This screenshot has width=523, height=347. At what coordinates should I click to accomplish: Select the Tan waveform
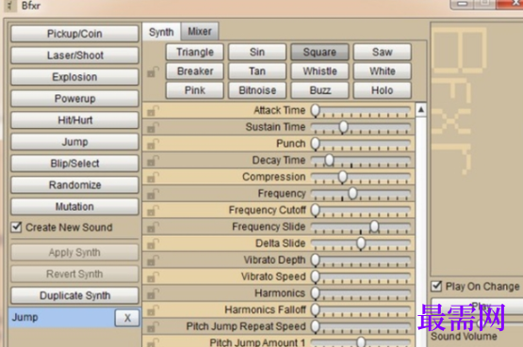click(257, 71)
